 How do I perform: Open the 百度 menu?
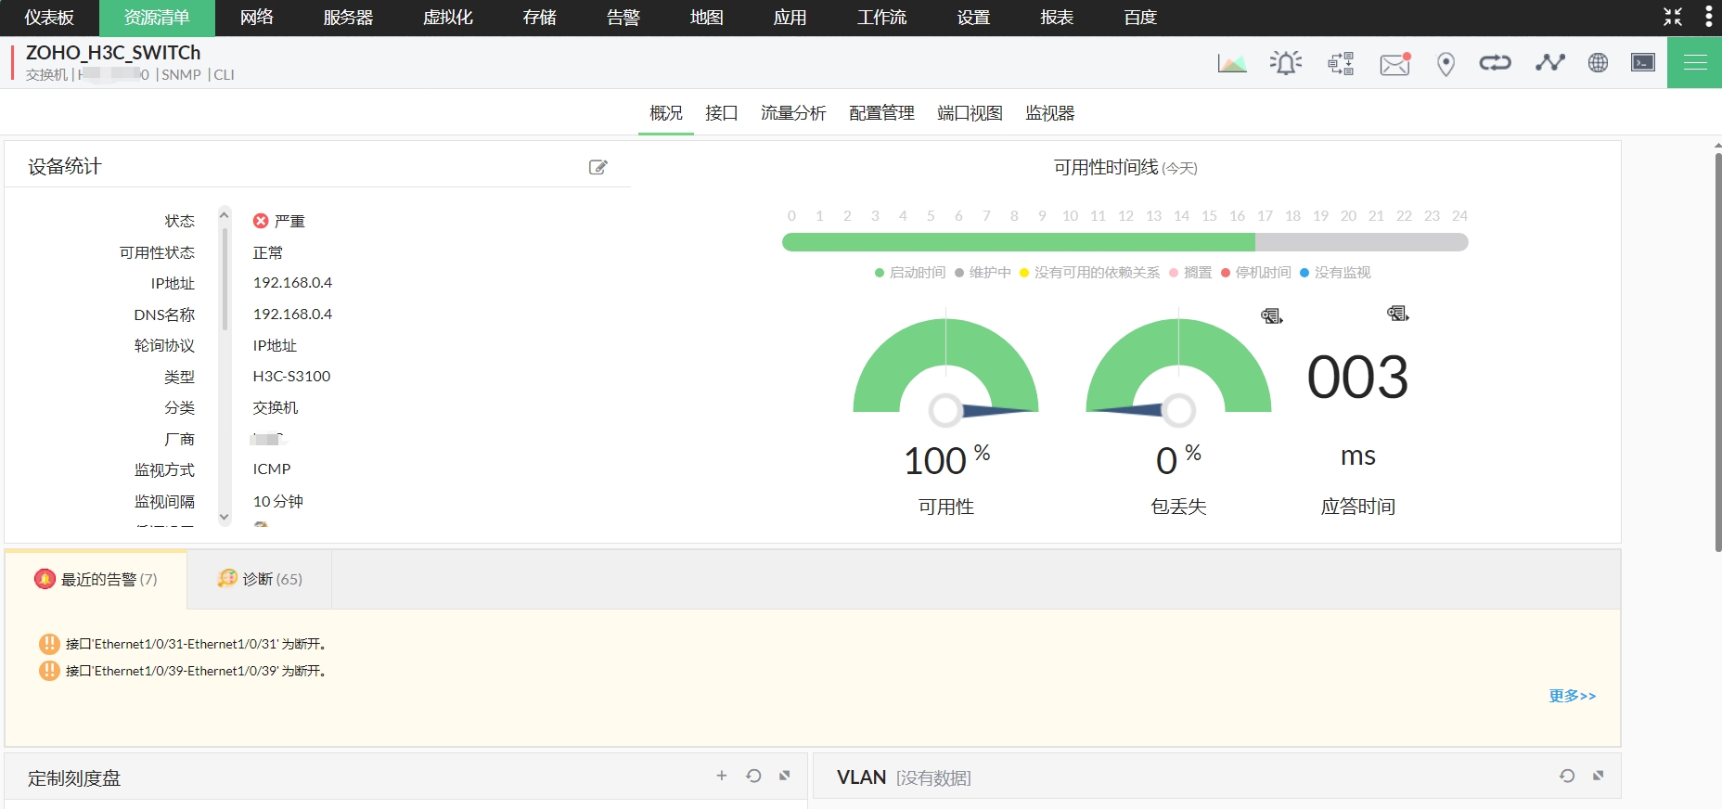tap(1140, 18)
